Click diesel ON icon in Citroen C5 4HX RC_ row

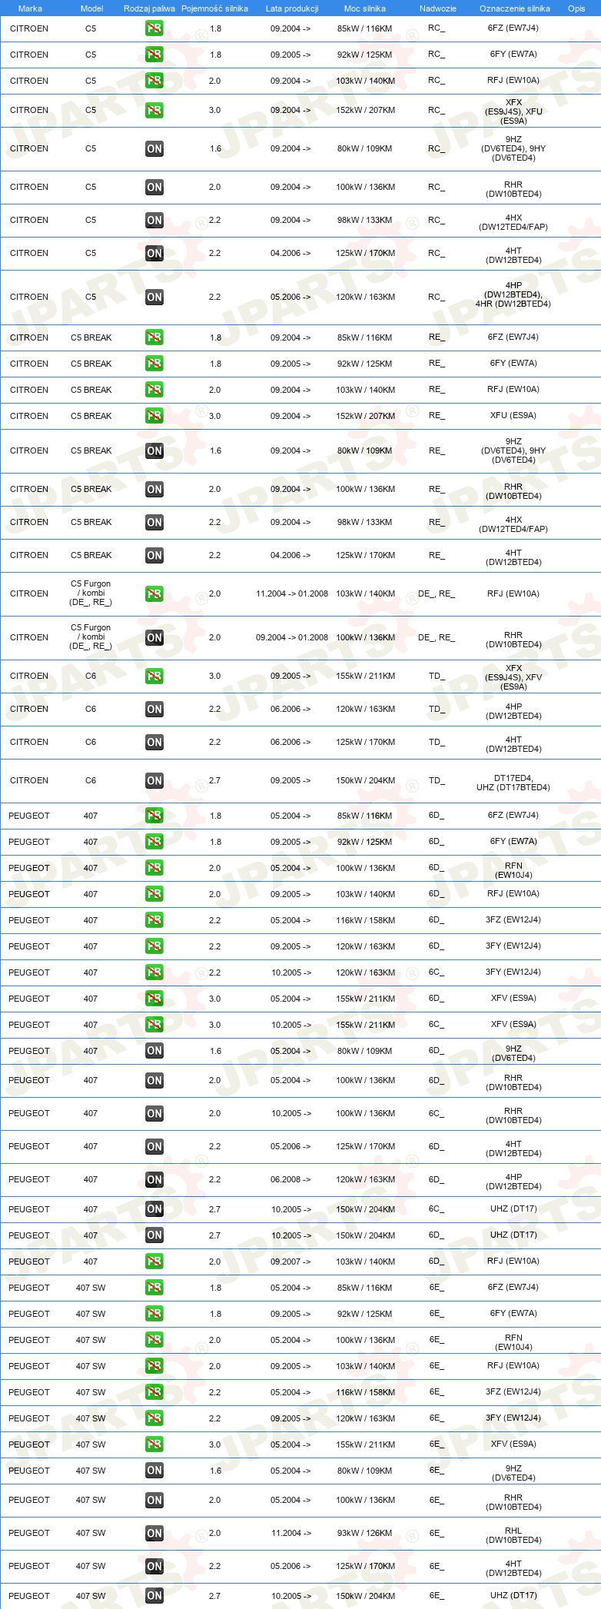[154, 220]
